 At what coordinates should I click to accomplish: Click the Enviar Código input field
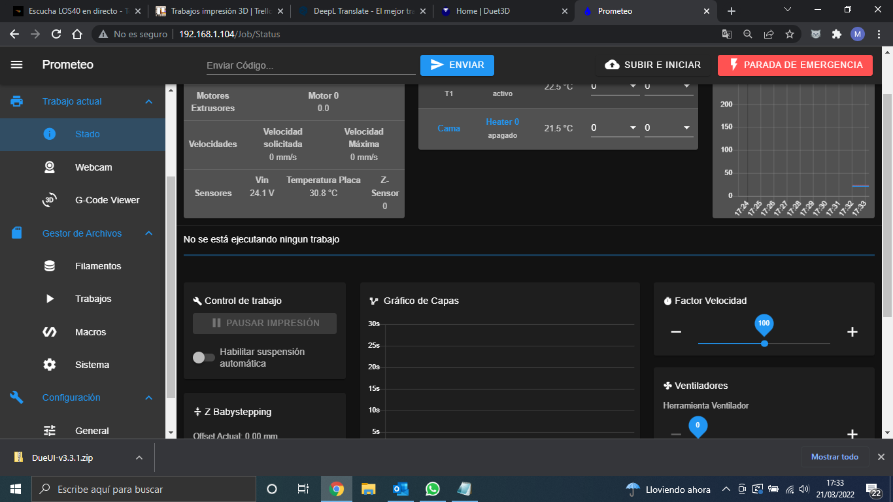click(x=311, y=65)
